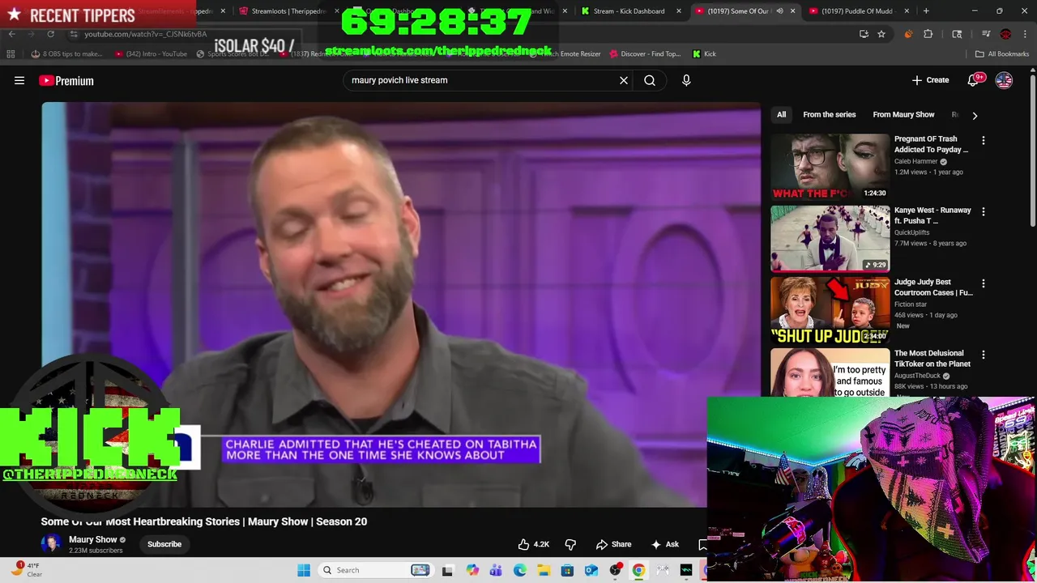Open Most Delusional TikToker video title
Screen dimensions: 1037x583
[932, 358]
